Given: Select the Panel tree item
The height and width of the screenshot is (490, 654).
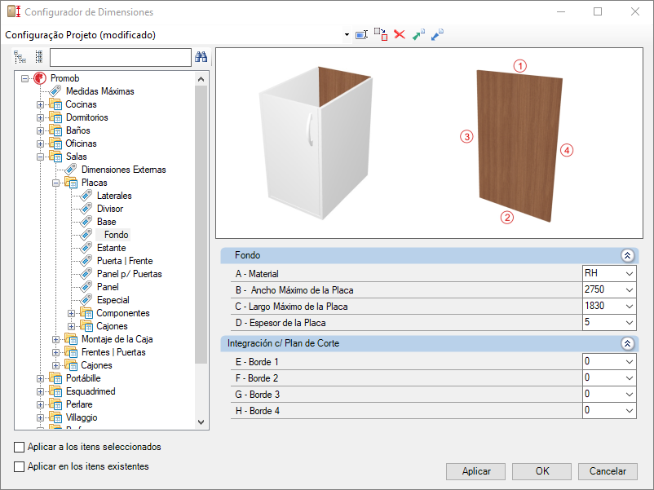Looking at the screenshot, I should (108, 287).
